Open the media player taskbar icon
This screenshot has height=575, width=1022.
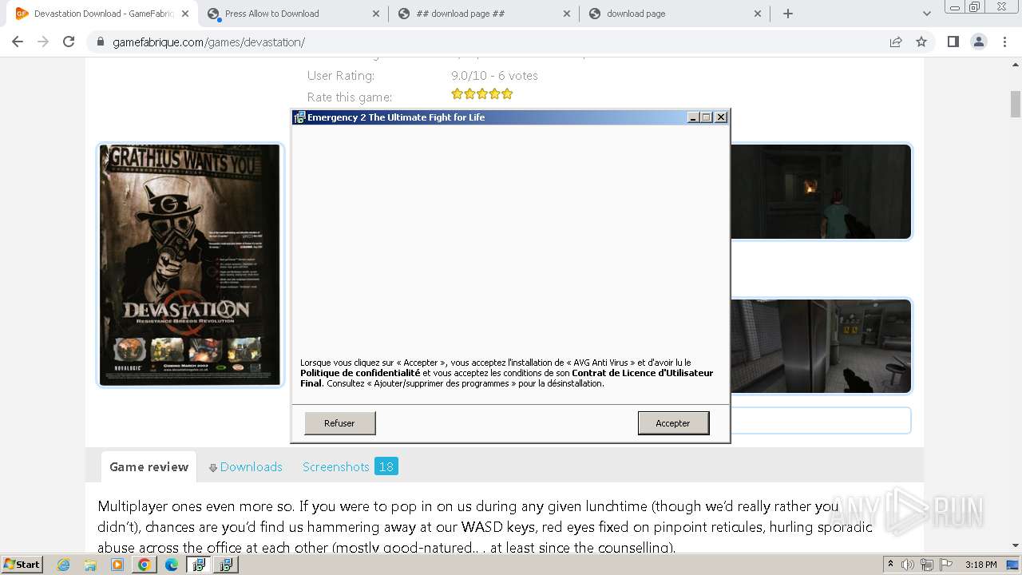(117, 565)
